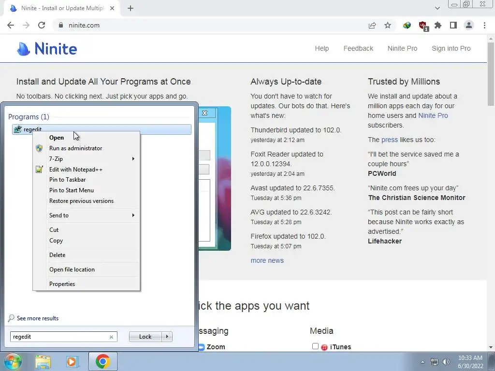
Task: Click the Thunderbird updated to 102.0 text
Action: [296, 130]
